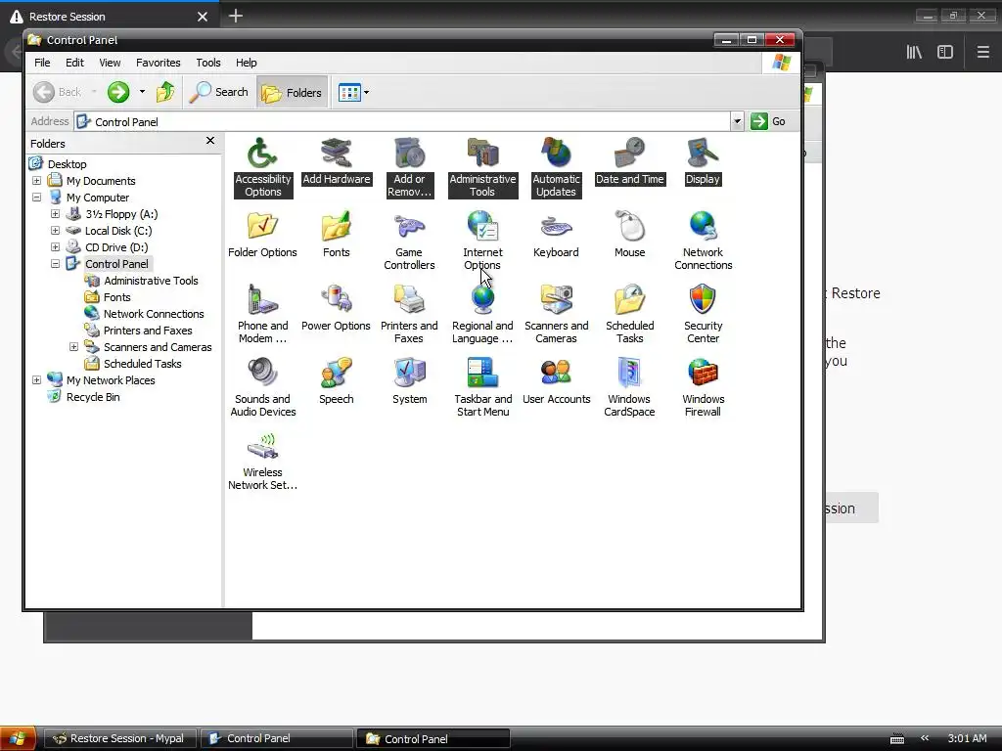Open the Speech applet
1002x751 pixels.
[337, 381]
